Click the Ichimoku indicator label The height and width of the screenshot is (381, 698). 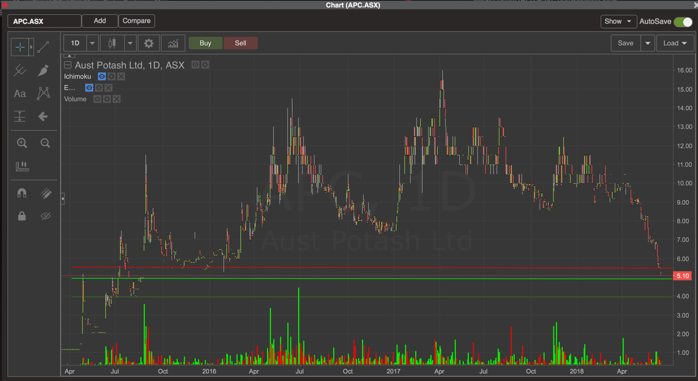pos(77,76)
